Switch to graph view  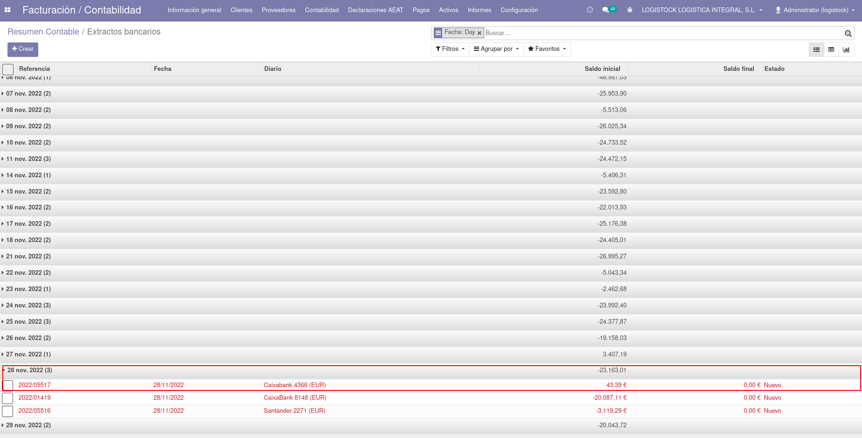click(x=847, y=49)
